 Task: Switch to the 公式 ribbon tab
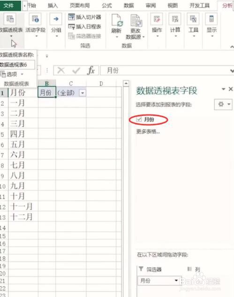click(x=107, y=6)
